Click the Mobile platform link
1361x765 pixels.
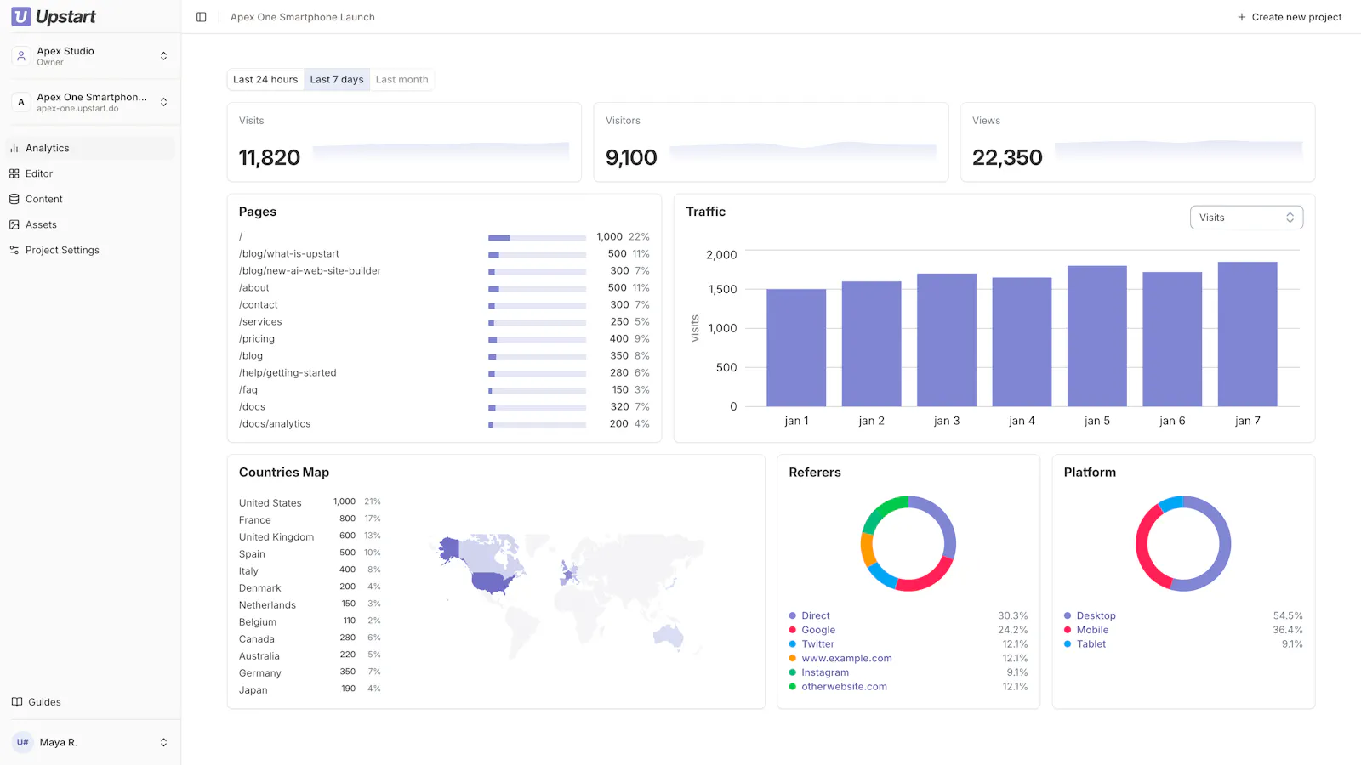pos(1093,630)
